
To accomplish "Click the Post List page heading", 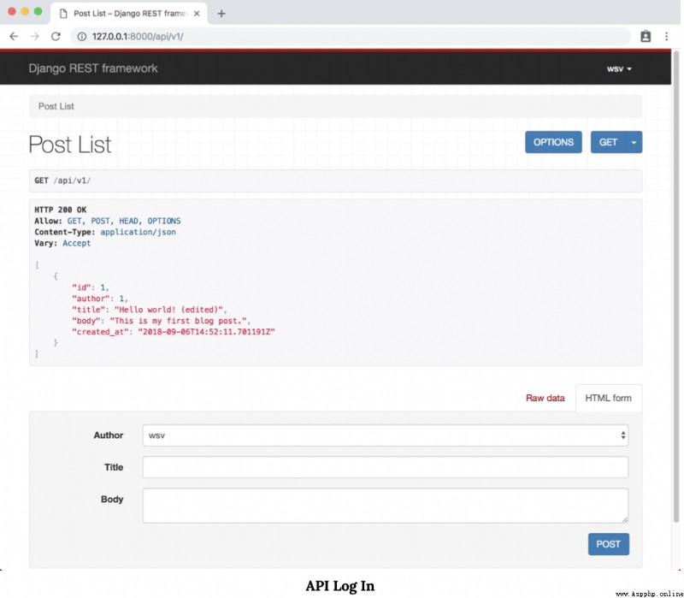I will tap(70, 144).
